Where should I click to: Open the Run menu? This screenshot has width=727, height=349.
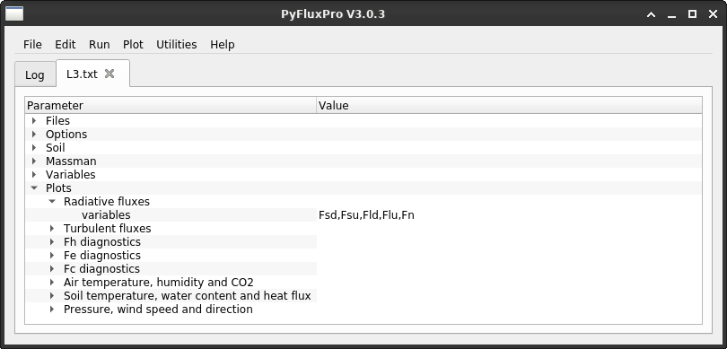pos(100,45)
